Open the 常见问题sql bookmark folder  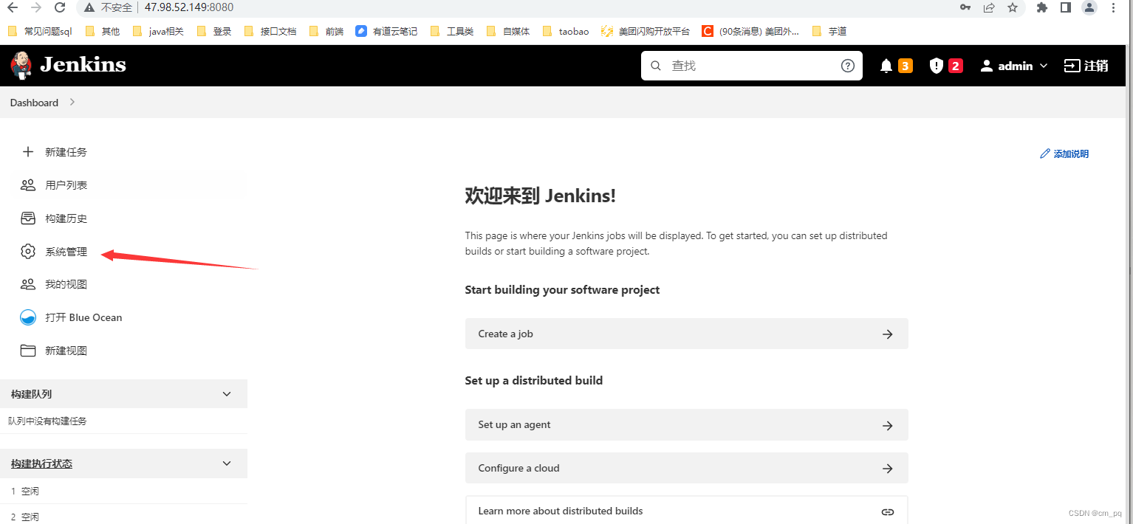pos(39,31)
